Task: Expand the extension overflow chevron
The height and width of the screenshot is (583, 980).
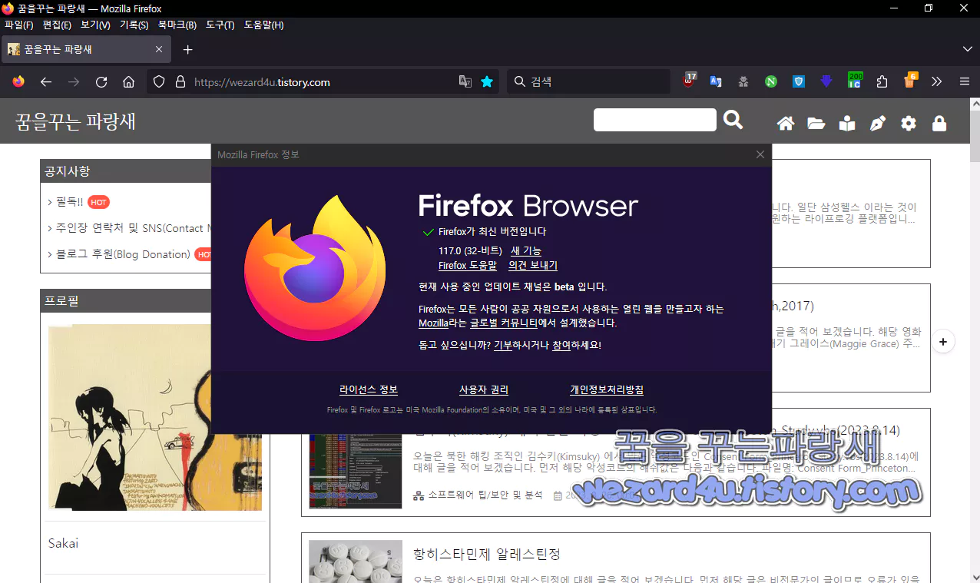Action: pos(936,81)
